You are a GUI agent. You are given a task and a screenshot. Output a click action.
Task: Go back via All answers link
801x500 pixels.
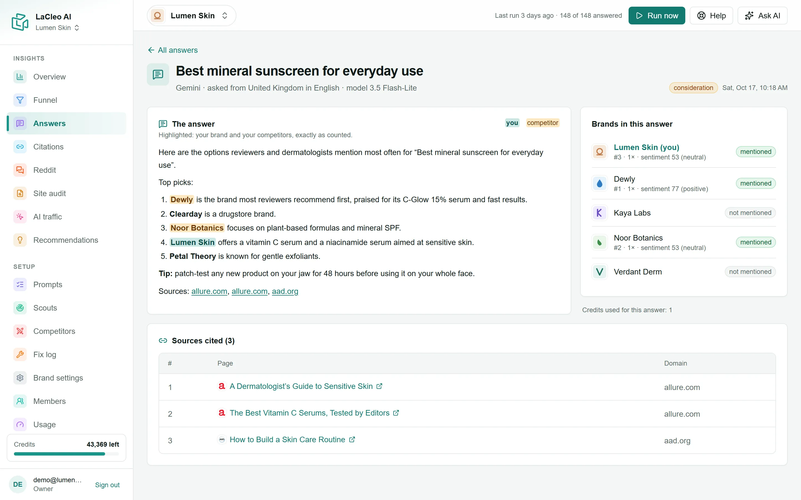(x=172, y=50)
